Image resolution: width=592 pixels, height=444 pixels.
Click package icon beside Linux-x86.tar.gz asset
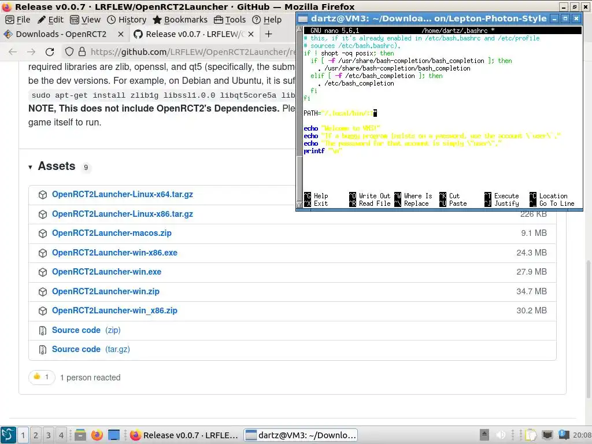pyautogui.click(x=43, y=214)
